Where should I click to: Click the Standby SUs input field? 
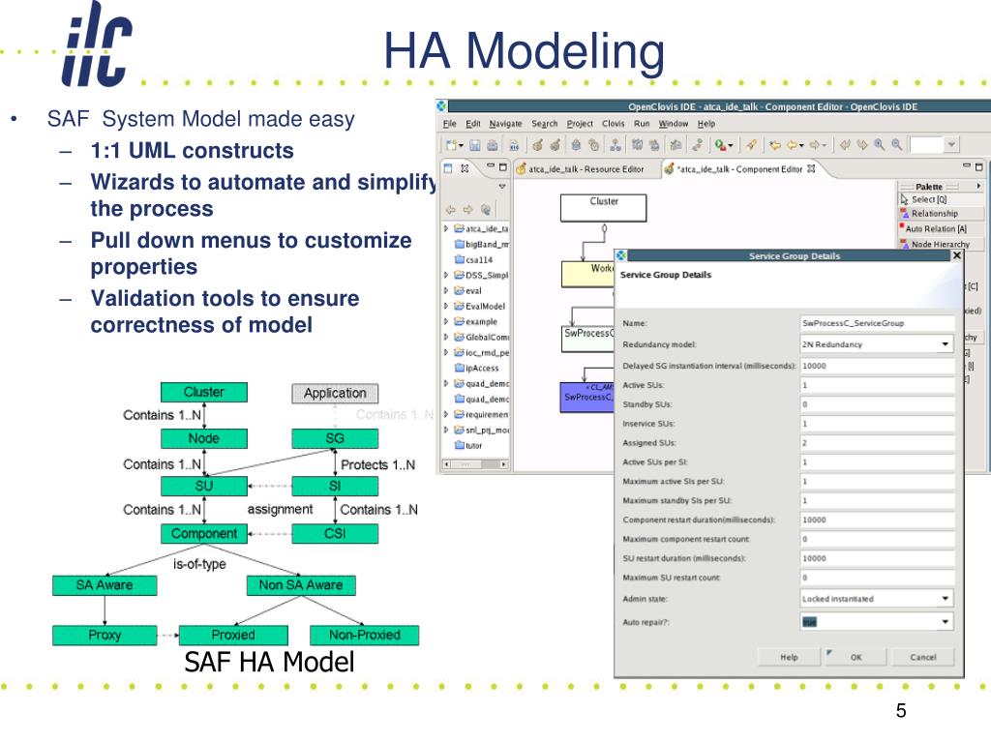click(877, 404)
